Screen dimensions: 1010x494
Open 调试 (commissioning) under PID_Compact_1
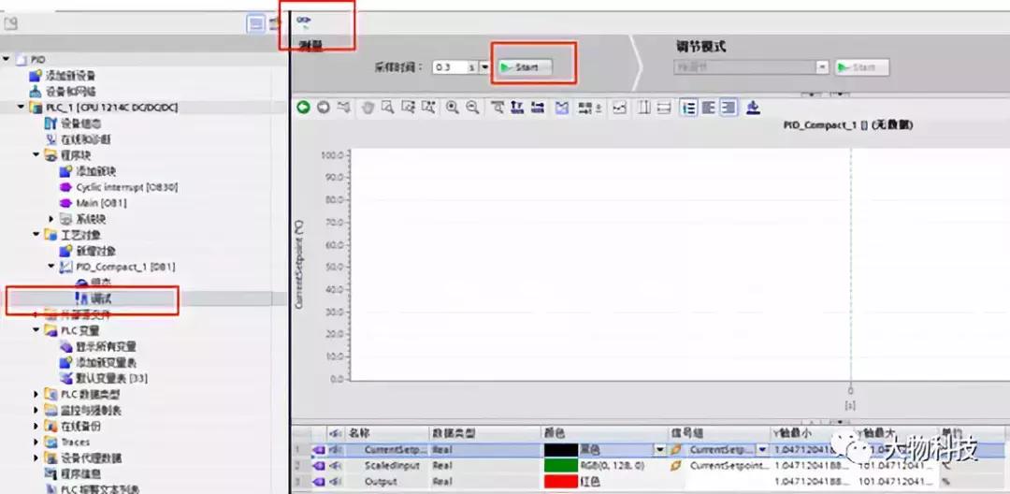coord(94,298)
